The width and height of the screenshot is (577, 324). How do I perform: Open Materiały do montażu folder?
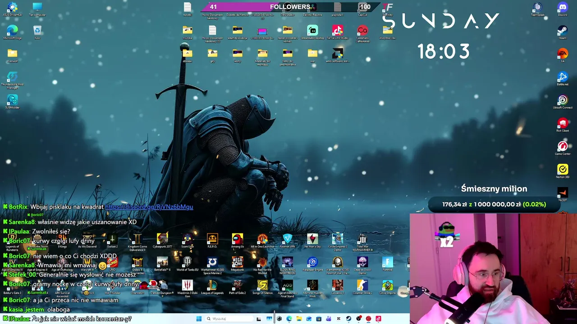click(262, 57)
